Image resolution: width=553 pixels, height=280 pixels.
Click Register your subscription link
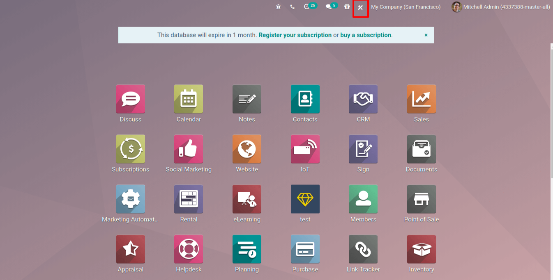[295, 35]
